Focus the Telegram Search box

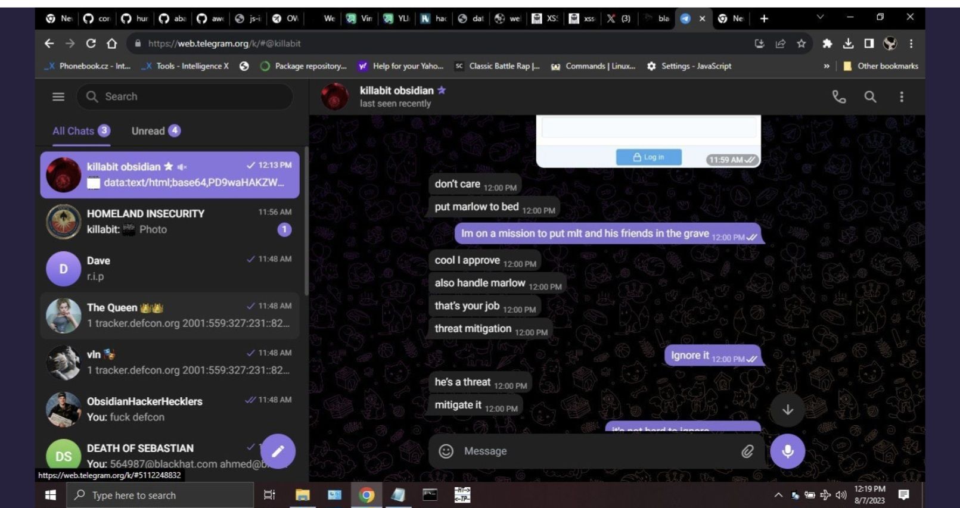click(x=185, y=96)
